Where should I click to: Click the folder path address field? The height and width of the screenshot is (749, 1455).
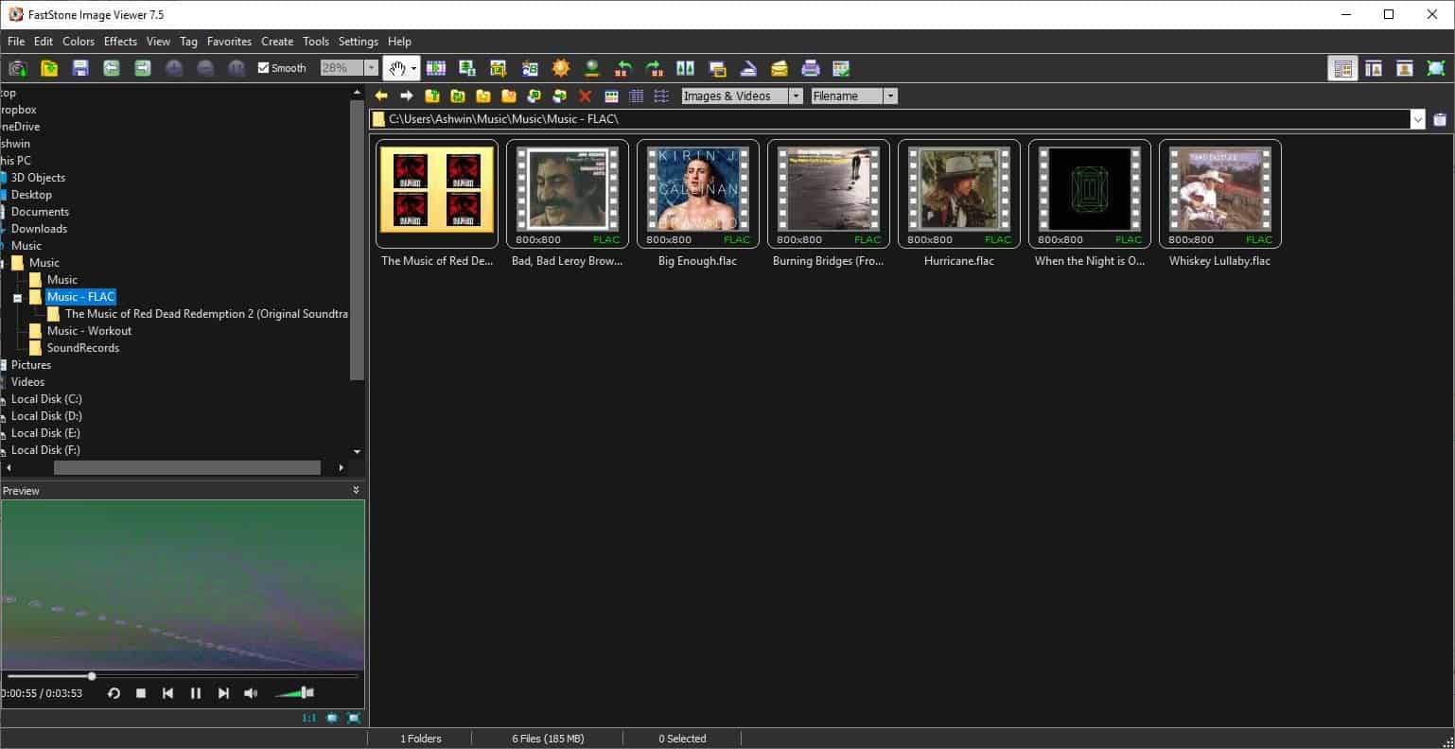889,119
